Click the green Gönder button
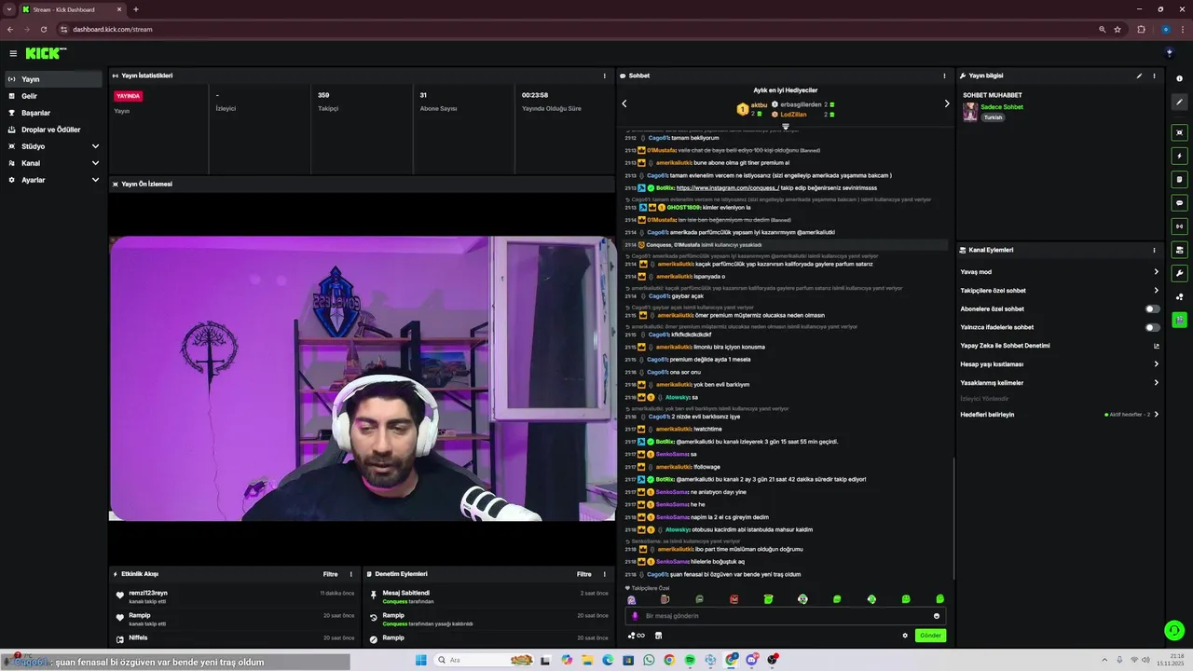 pos(930,636)
